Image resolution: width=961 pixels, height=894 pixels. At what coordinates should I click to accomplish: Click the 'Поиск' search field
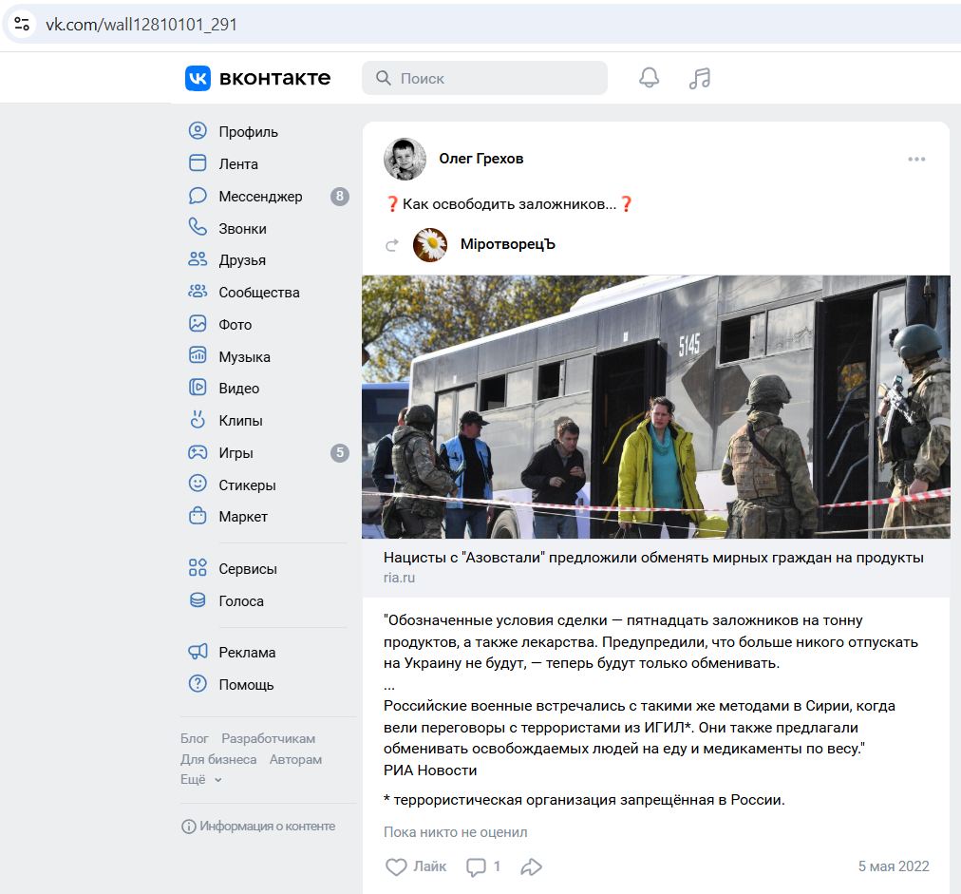pyautogui.click(x=484, y=78)
